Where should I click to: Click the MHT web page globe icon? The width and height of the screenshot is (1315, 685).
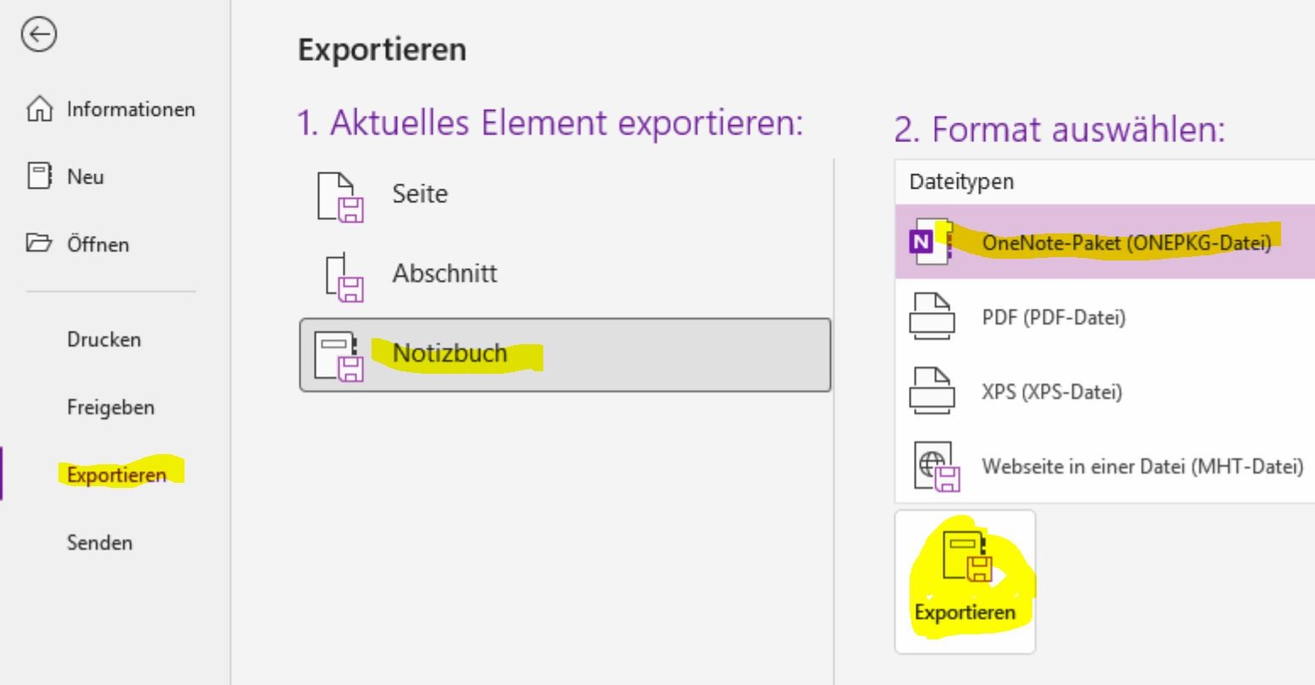pos(937,467)
